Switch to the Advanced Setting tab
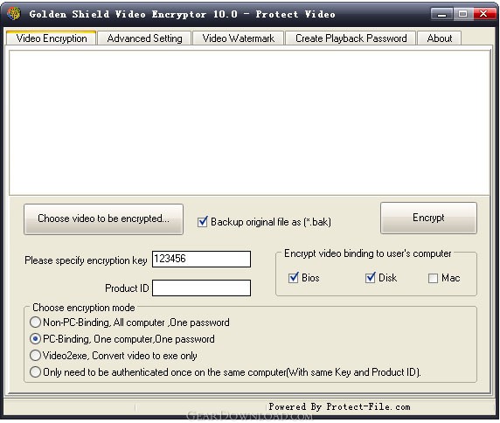 point(144,38)
